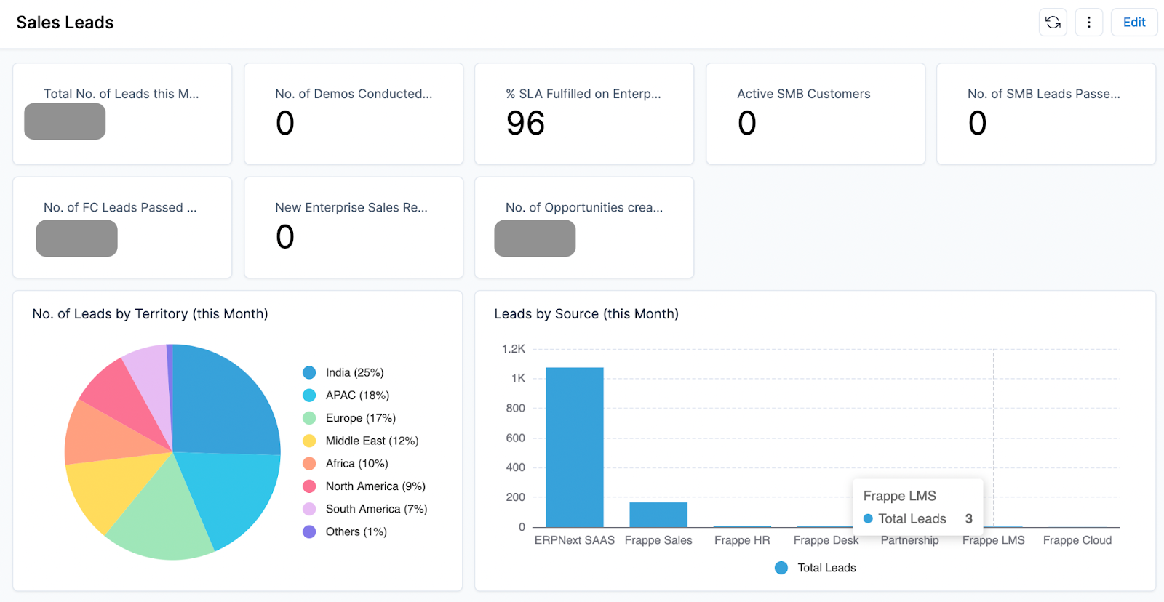Click the ERPNext SAAS bar

click(x=574, y=447)
